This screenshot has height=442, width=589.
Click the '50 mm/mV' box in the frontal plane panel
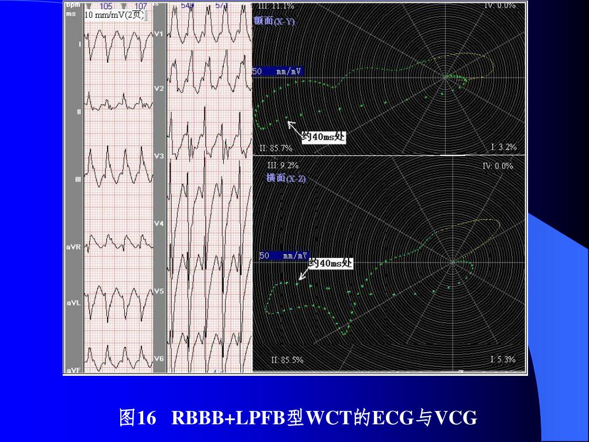[x=278, y=71]
